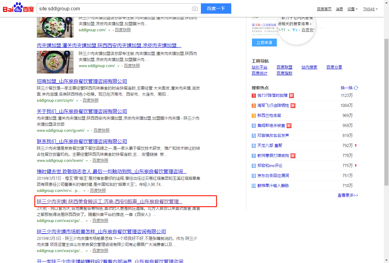Open hot search 郑容和ins评论
Image resolution: width=389 pixels, height=263 pixels.
coord(270,166)
